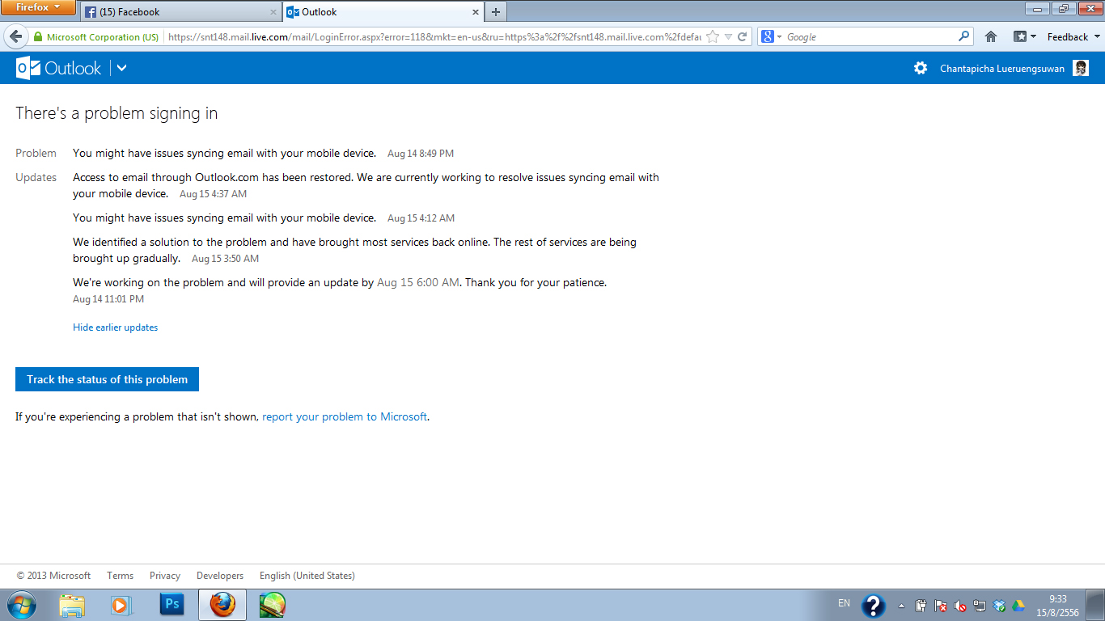This screenshot has width=1105, height=621.
Task: Report your problem to Microsoft
Action: coord(345,417)
